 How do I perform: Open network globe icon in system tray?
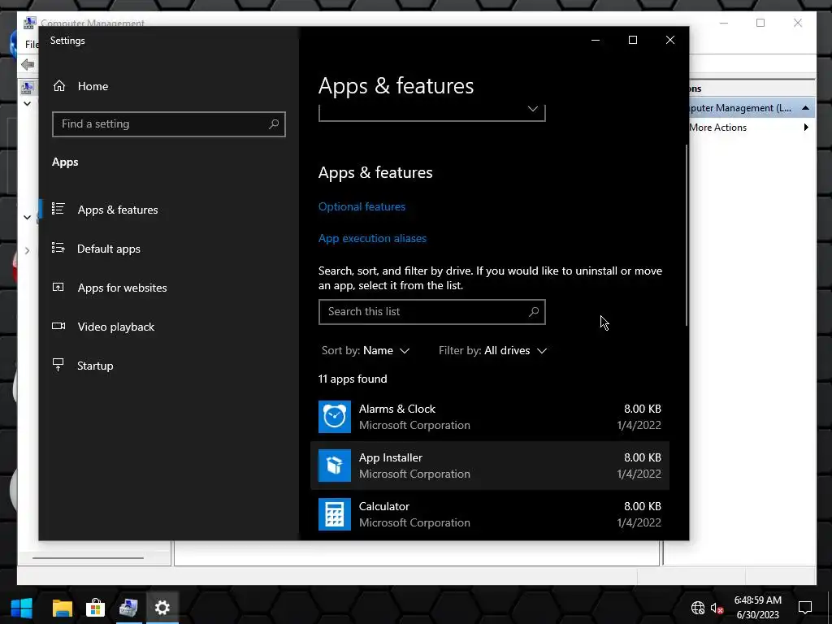[x=698, y=608]
